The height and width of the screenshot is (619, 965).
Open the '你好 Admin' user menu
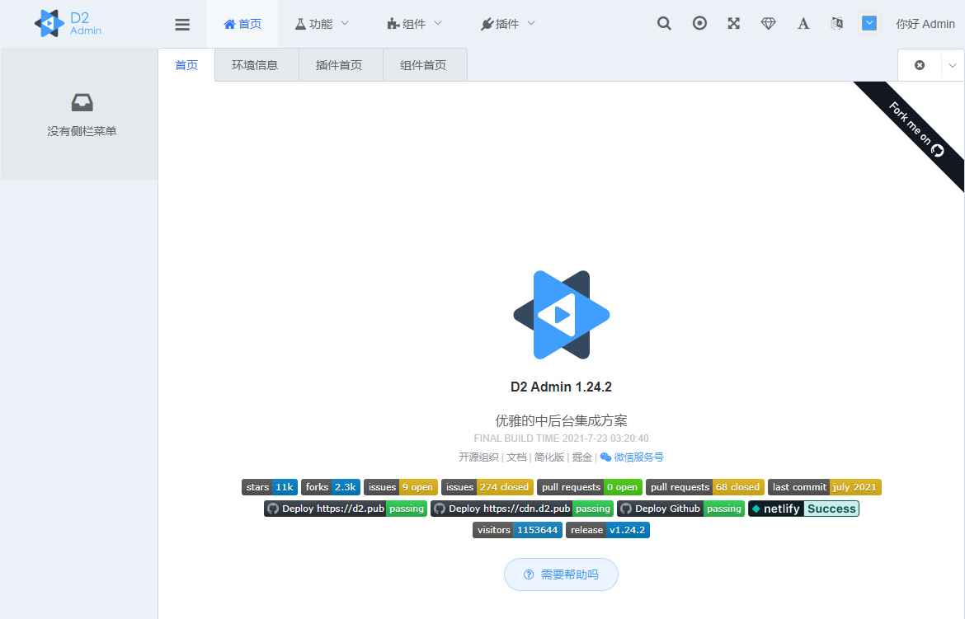tap(925, 24)
